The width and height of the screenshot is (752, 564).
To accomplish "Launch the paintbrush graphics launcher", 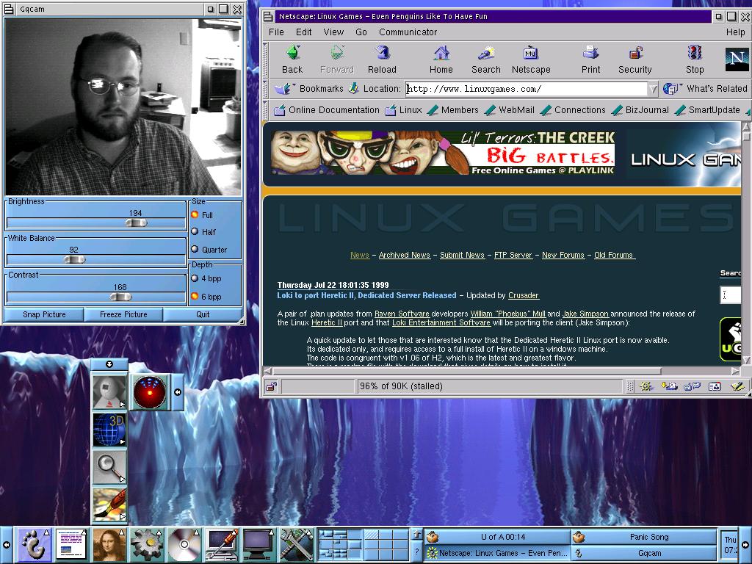I will pos(109,504).
